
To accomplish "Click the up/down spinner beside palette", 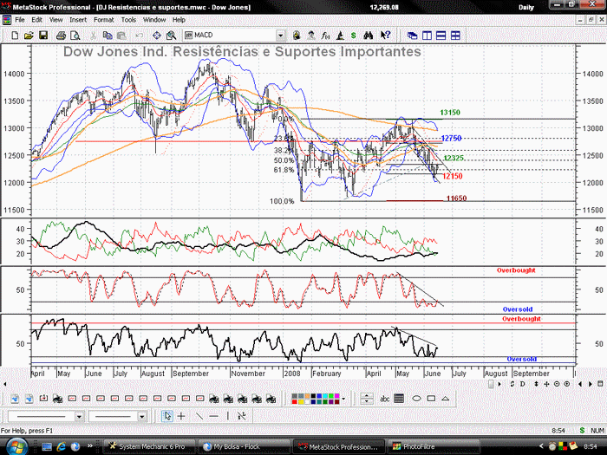I will [367, 399].
